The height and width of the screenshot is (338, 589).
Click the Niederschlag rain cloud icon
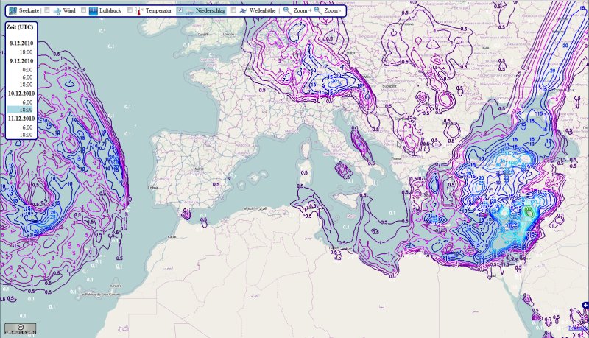tap(188, 11)
